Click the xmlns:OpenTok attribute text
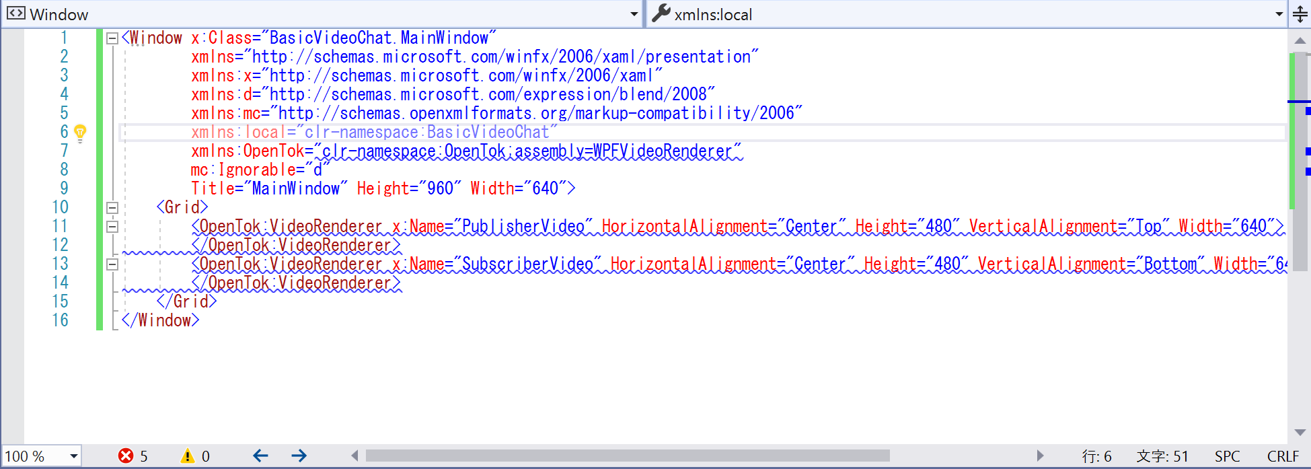Screen dimensions: 1311x469 (x=466, y=151)
